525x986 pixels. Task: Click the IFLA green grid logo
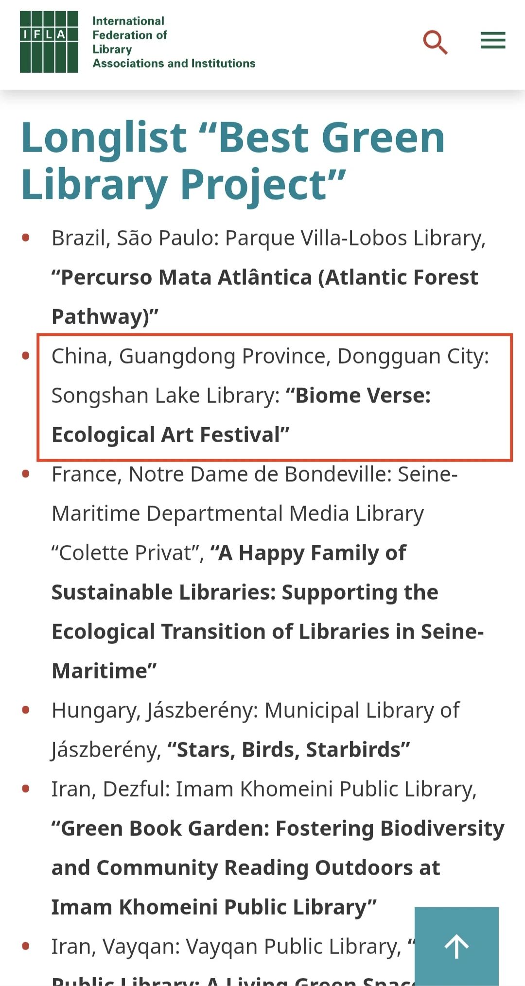click(x=49, y=42)
